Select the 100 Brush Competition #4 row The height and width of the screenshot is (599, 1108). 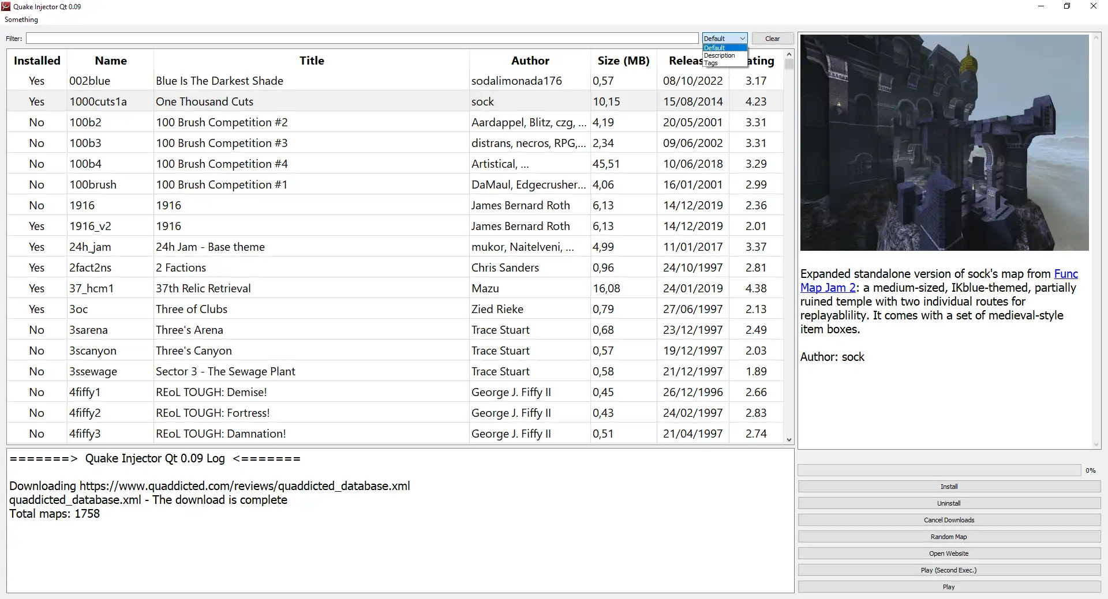point(395,164)
